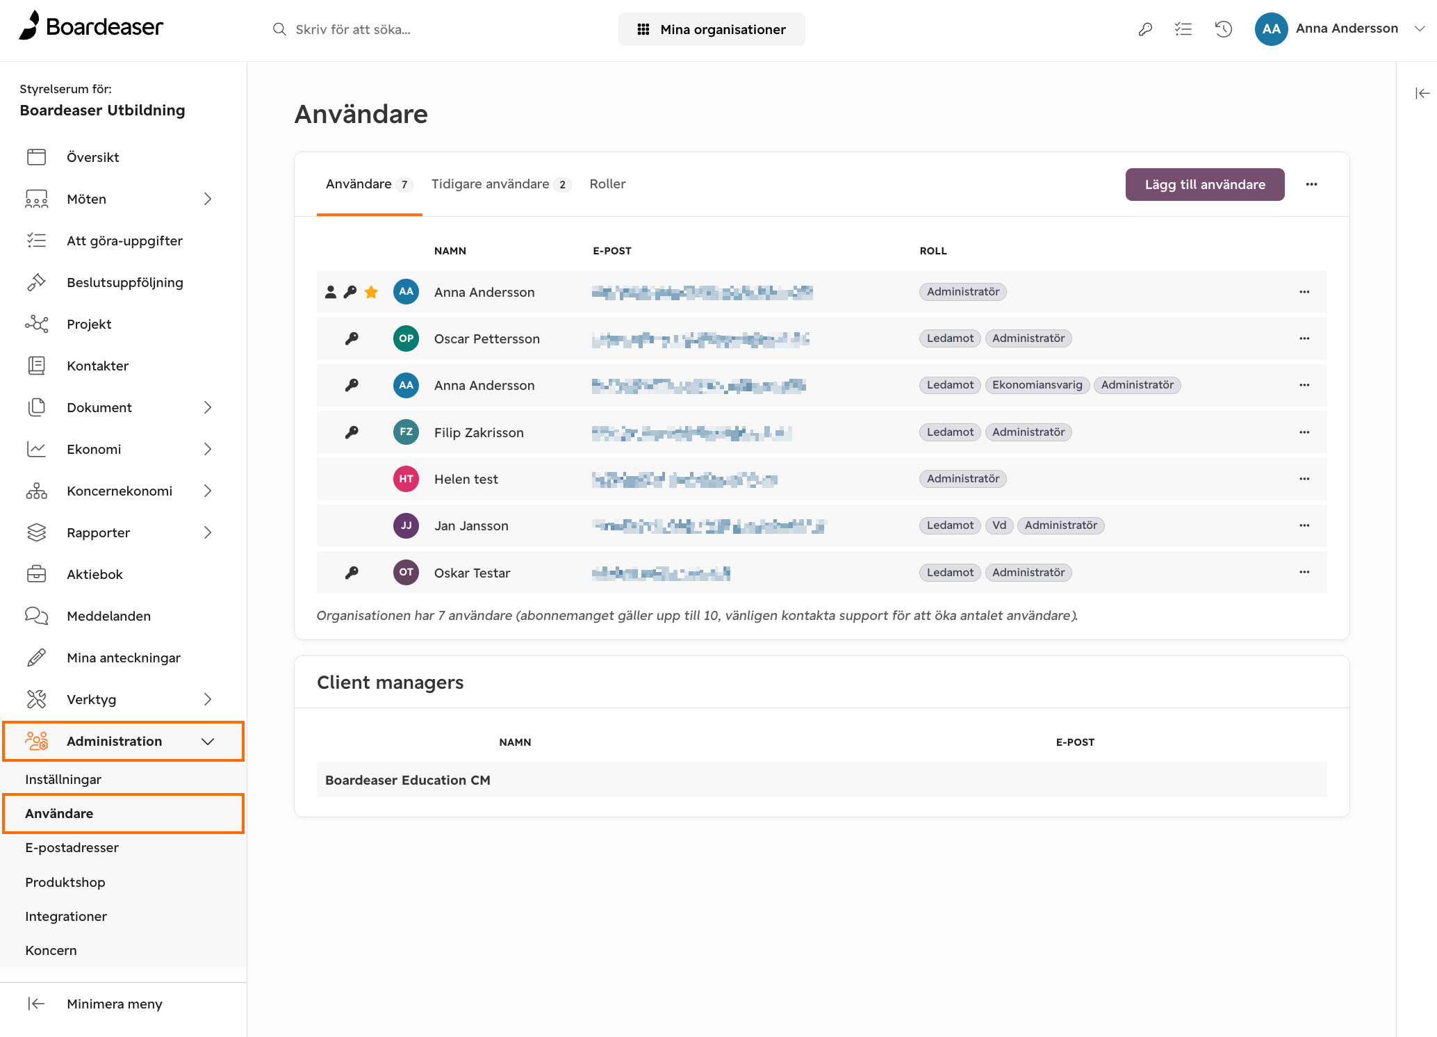Click the Kontakter book icon
The height and width of the screenshot is (1037, 1437).
(x=36, y=366)
